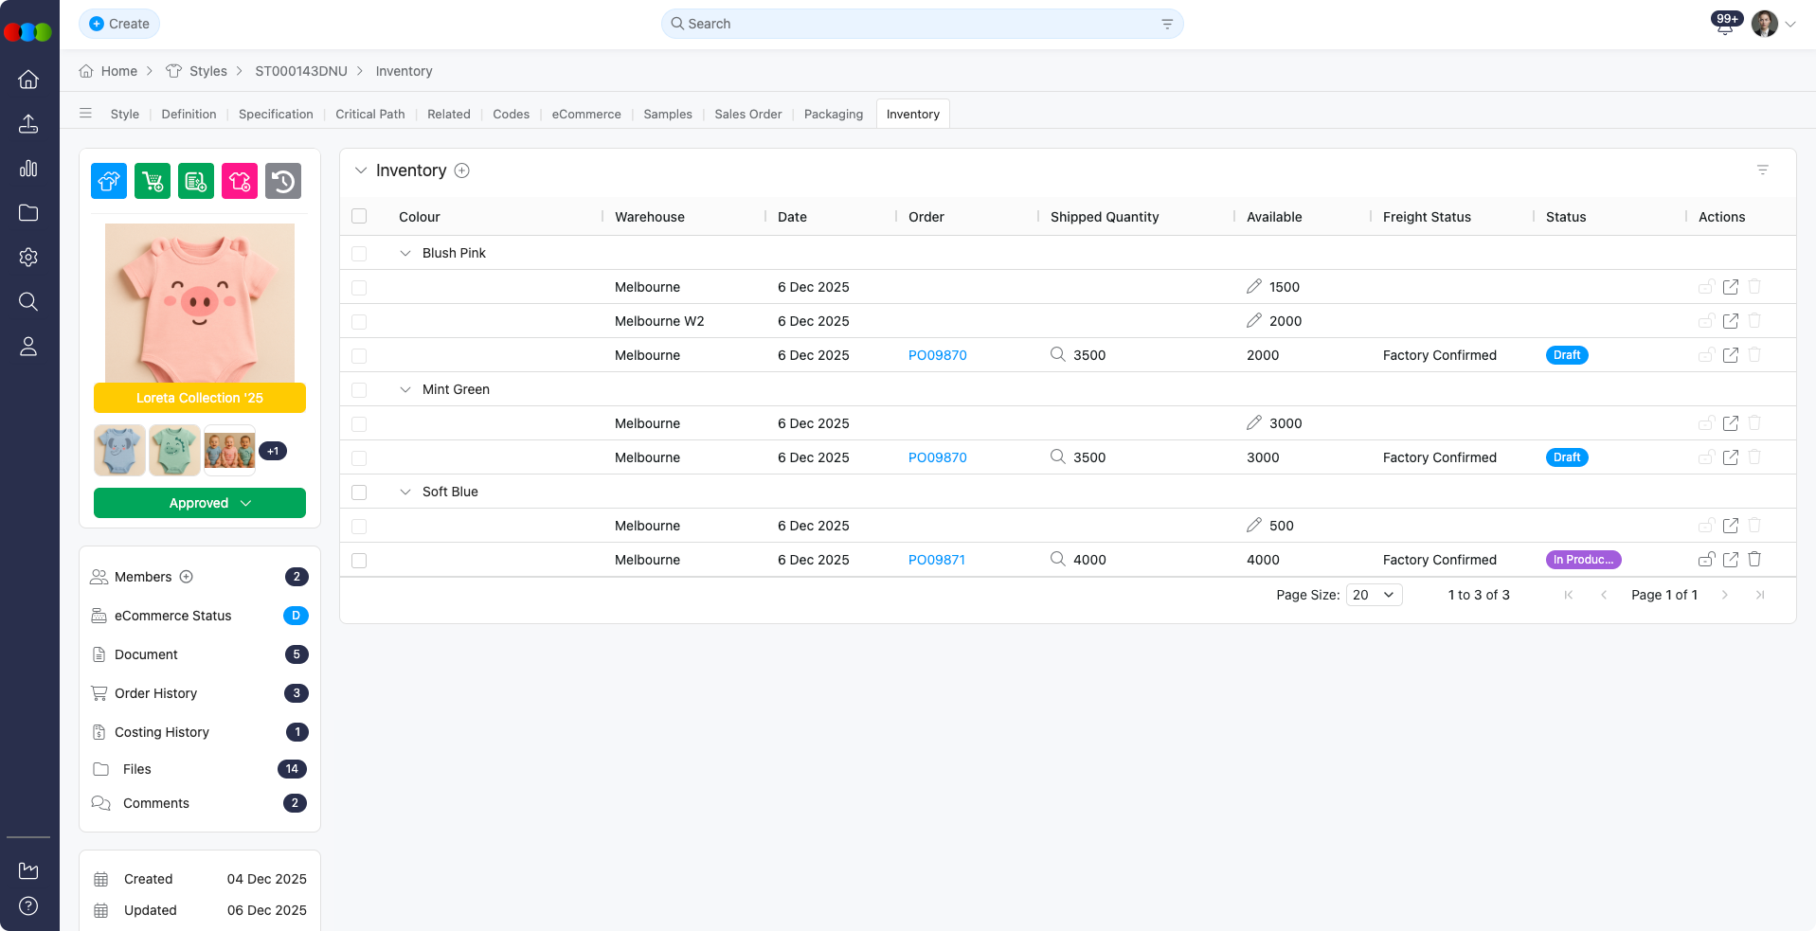Click the pink shirt icon button
The height and width of the screenshot is (931, 1816).
point(240,181)
